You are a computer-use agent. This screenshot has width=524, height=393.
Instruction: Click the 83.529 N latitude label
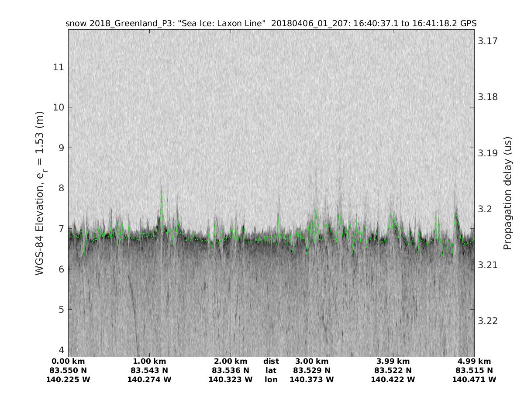point(312,370)
